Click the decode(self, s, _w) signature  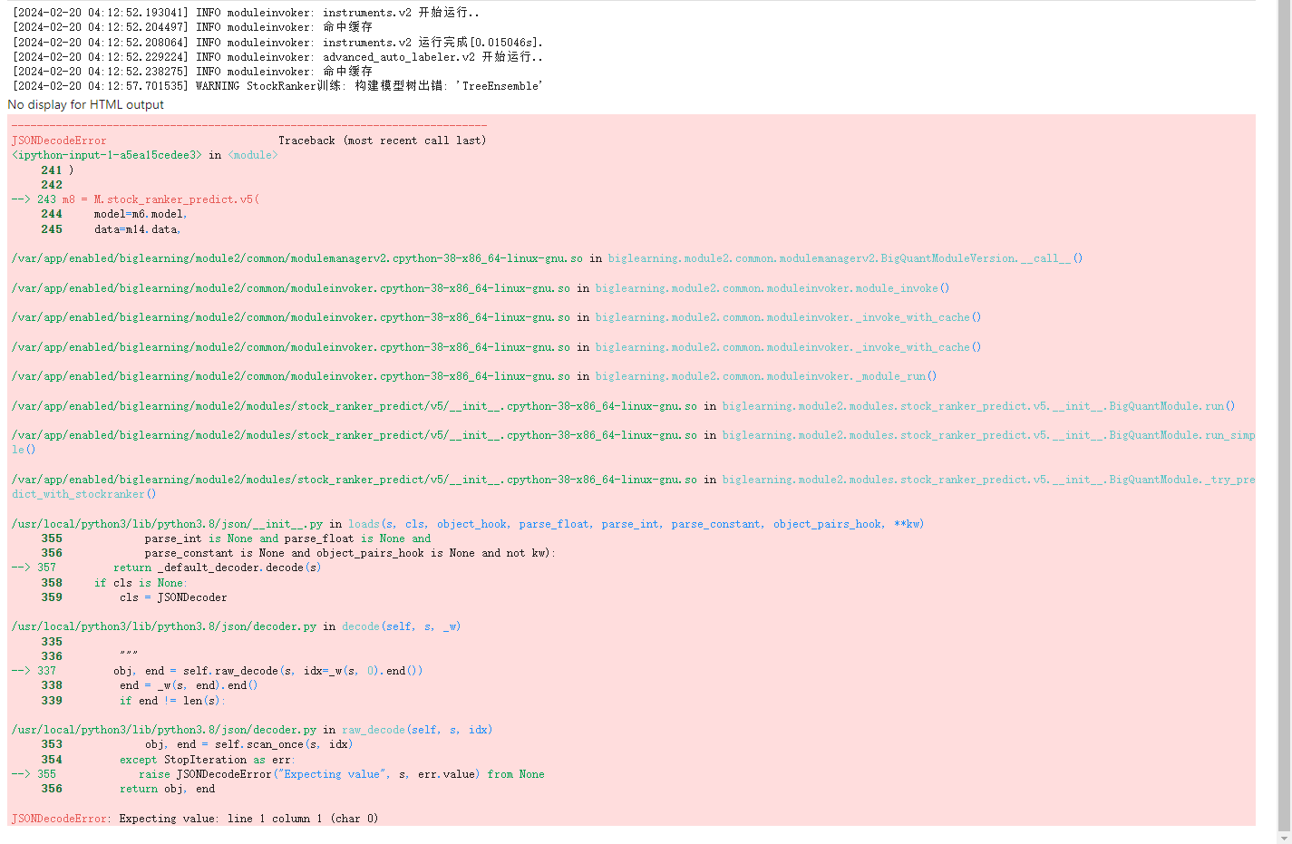(x=401, y=626)
